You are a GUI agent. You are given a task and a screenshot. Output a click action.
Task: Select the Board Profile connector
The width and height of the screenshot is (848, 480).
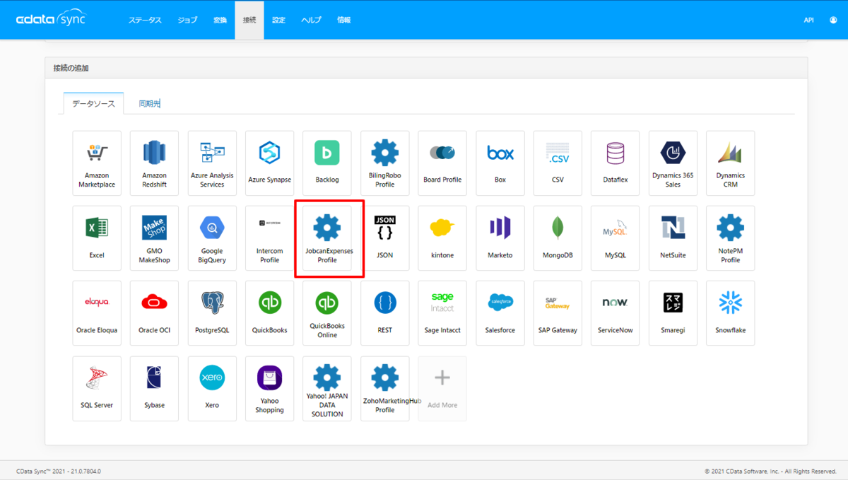click(442, 163)
